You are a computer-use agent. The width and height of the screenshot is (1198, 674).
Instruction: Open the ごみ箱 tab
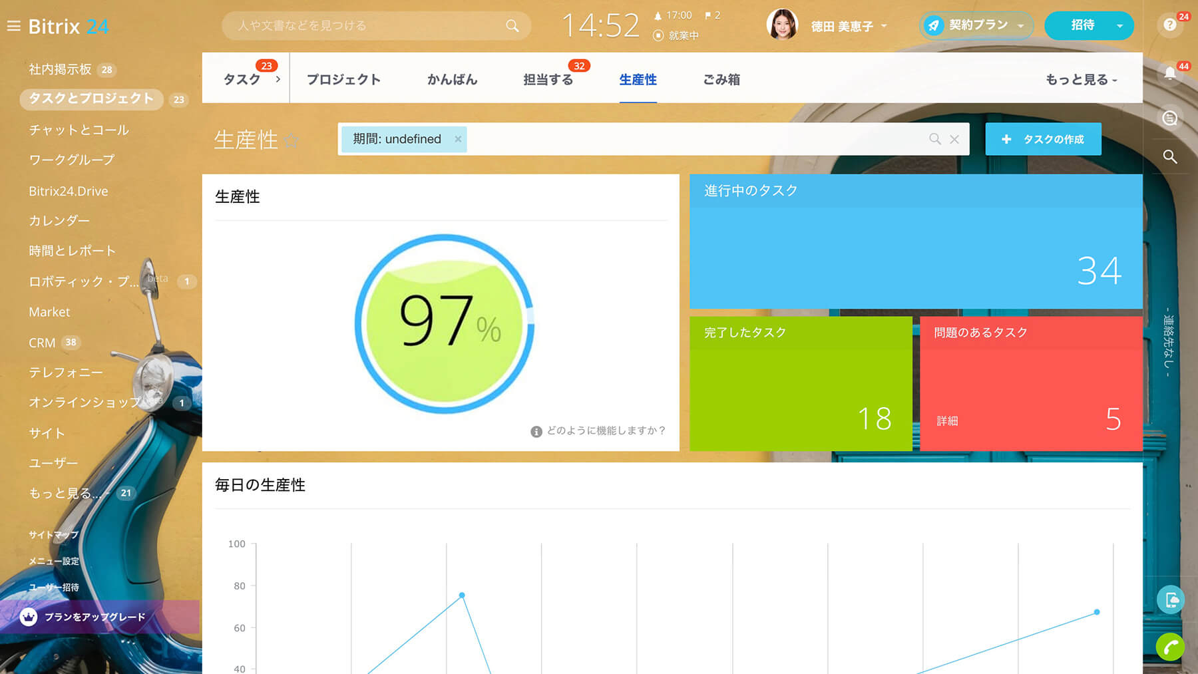point(721,79)
